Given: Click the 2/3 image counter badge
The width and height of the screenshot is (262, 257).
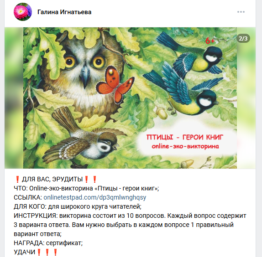Looking at the screenshot, I should click(243, 39).
